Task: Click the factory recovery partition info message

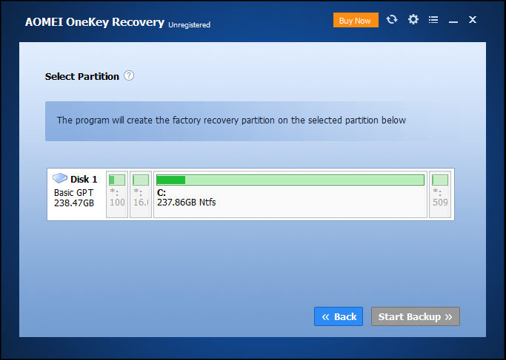Action: tap(231, 120)
